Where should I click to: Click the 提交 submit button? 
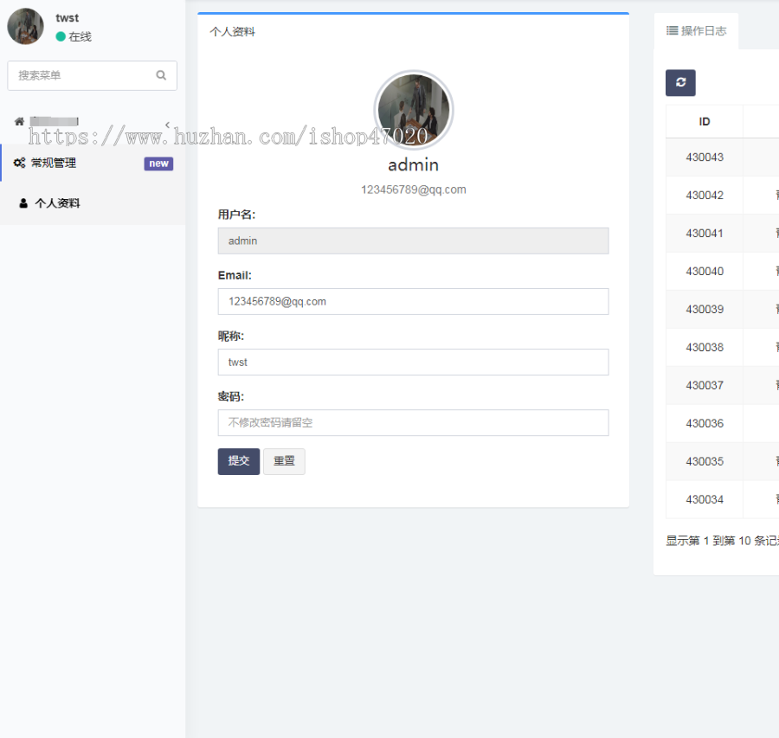(x=239, y=461)
